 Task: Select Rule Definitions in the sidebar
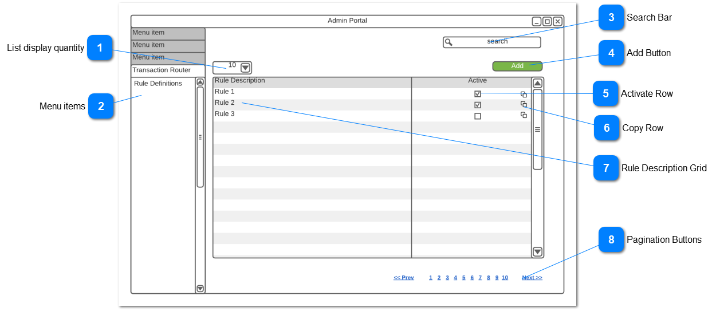coord(158,84)
